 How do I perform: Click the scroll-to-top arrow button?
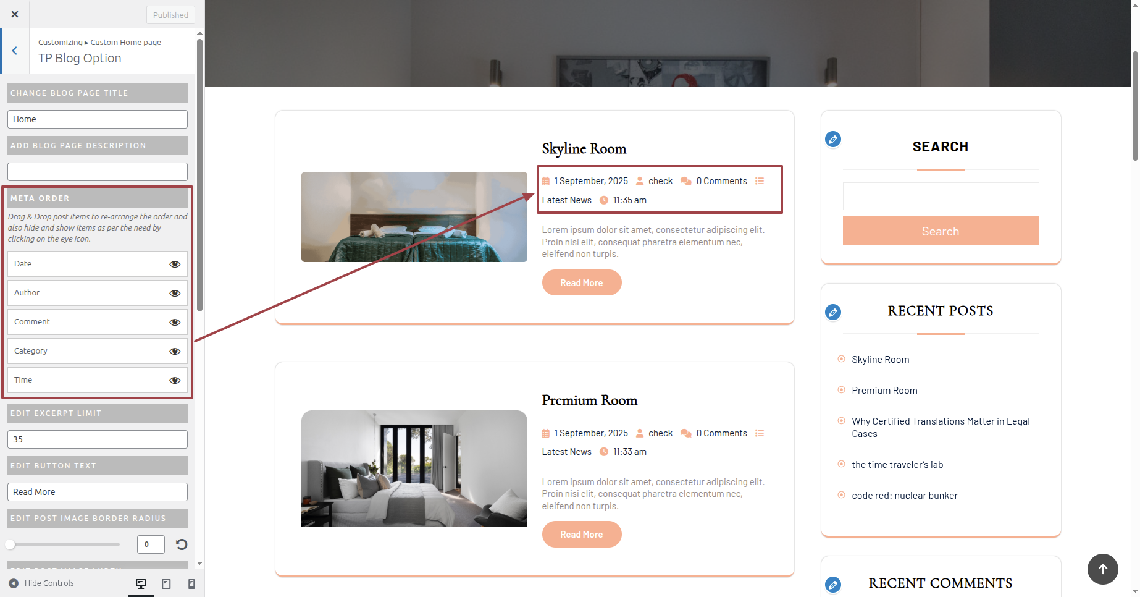[x=1102, y=569]
